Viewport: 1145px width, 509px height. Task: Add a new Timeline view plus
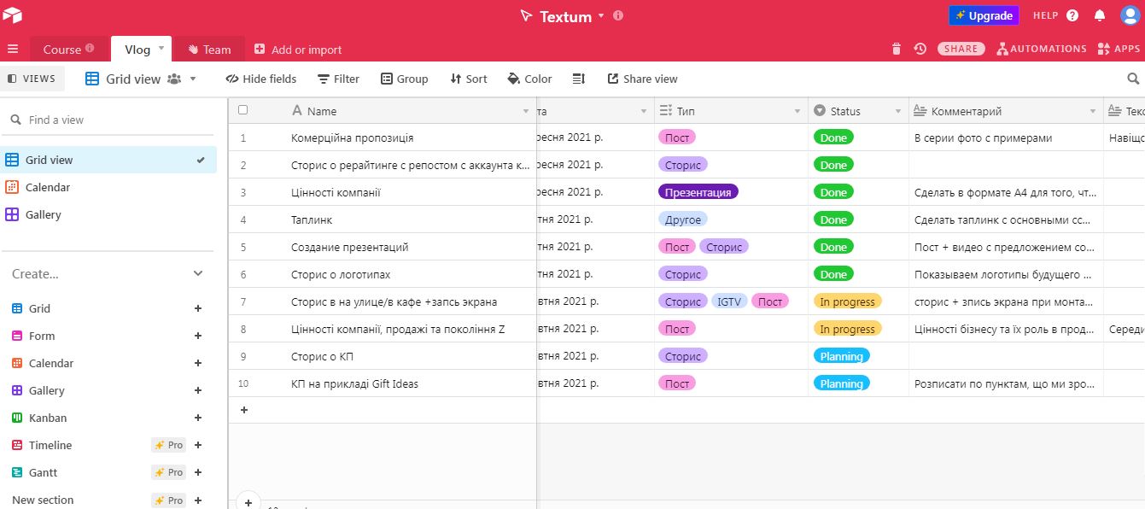[x=198, y=445]
